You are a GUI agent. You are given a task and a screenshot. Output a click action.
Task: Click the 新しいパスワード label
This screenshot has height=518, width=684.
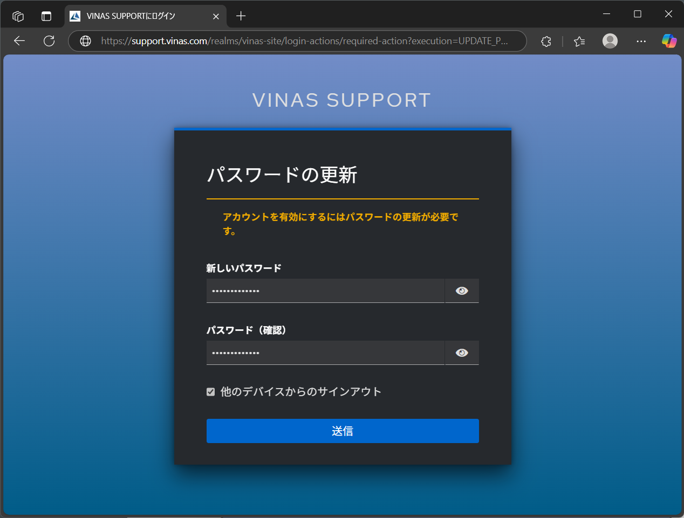pyautogui.click(x=244, y=268)
